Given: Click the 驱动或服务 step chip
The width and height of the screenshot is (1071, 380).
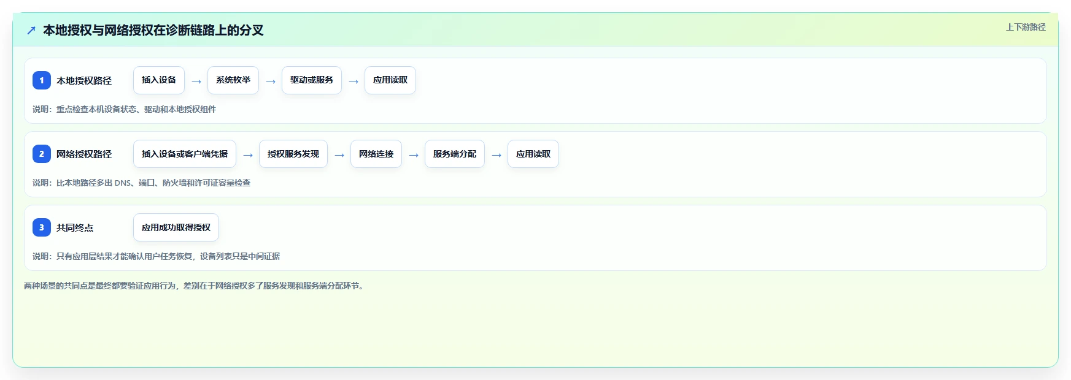Looking at the screenshot, I should pyautogui.click(x=312, y=80).
